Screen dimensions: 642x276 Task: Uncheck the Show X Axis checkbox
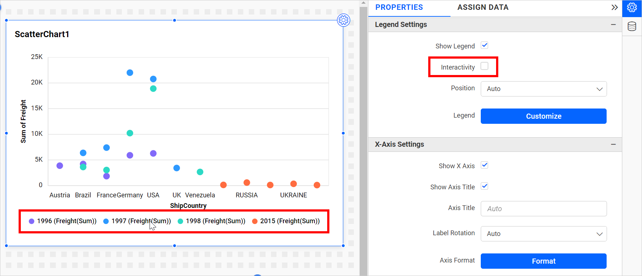[484, 165]
